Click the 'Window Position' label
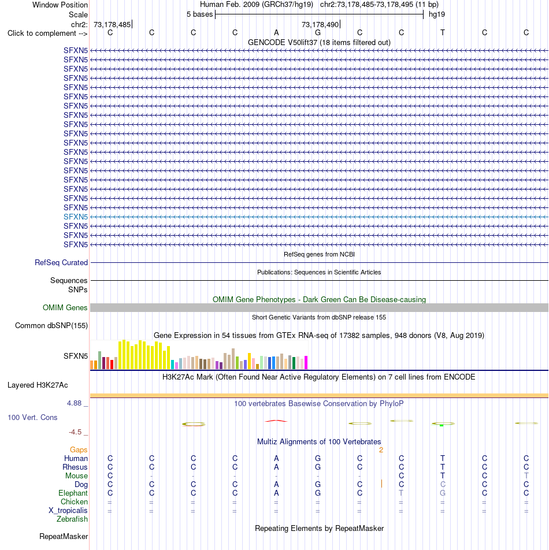The width and height of the screenshot is (549, 550). point(60,5)
